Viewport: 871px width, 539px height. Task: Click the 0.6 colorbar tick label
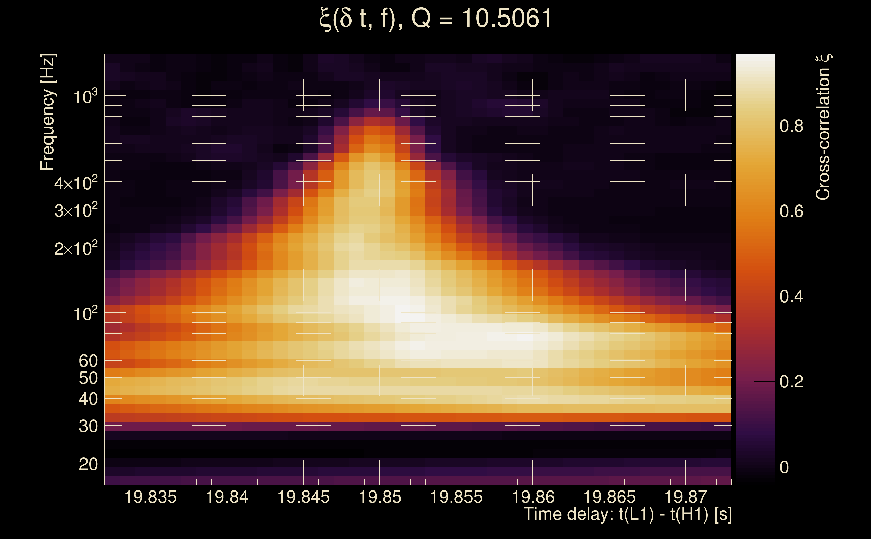(x=791, y=212)
